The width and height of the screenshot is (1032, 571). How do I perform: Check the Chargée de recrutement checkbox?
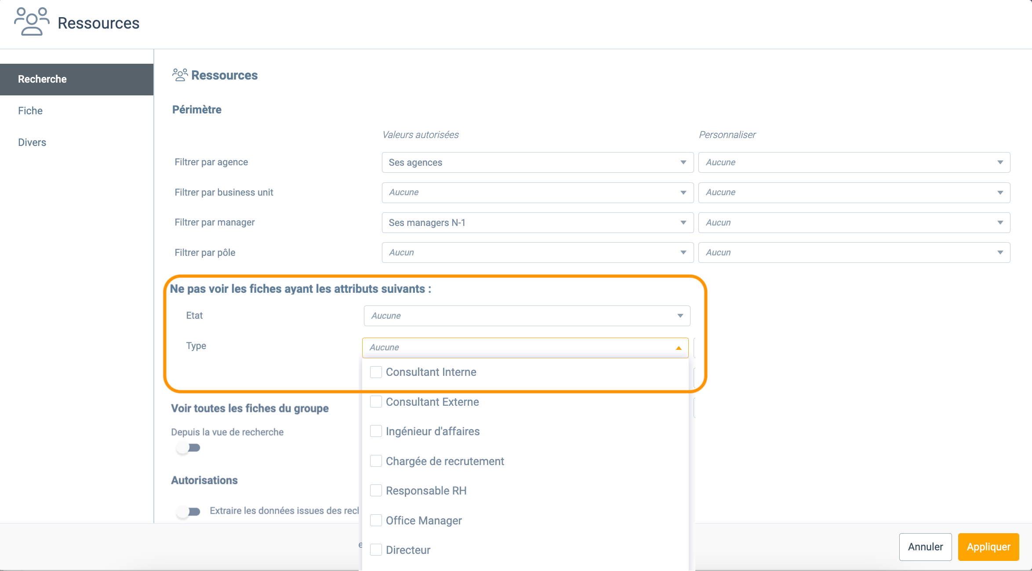point(376,461)
